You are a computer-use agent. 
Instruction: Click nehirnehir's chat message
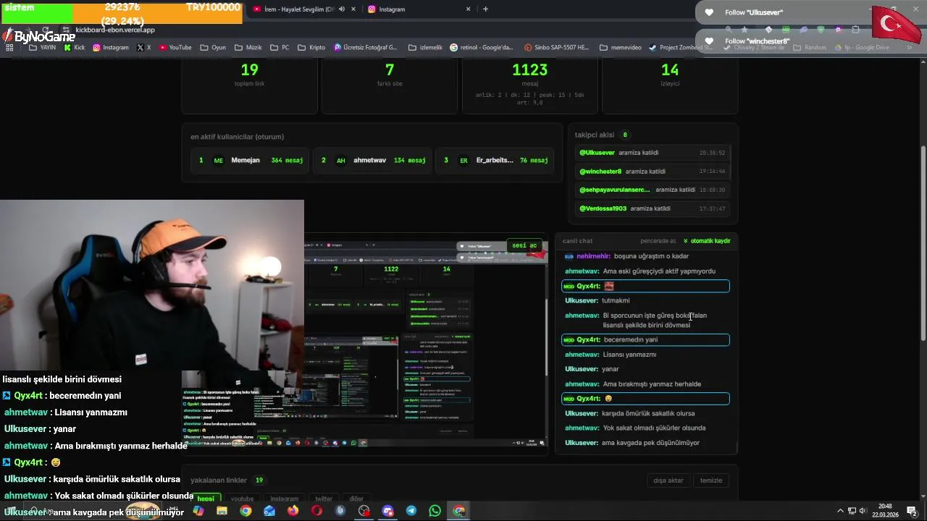pyautogui.click(x=645, y=256)
